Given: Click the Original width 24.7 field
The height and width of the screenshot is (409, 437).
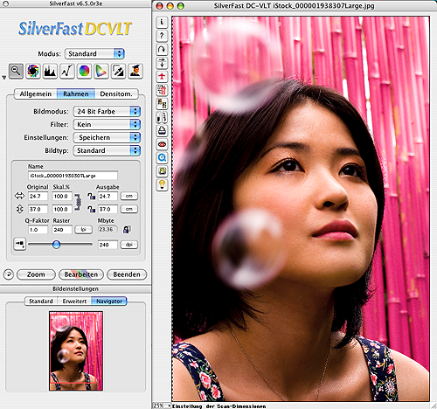Looking at the screenshot, I should (x=38, y=196).
